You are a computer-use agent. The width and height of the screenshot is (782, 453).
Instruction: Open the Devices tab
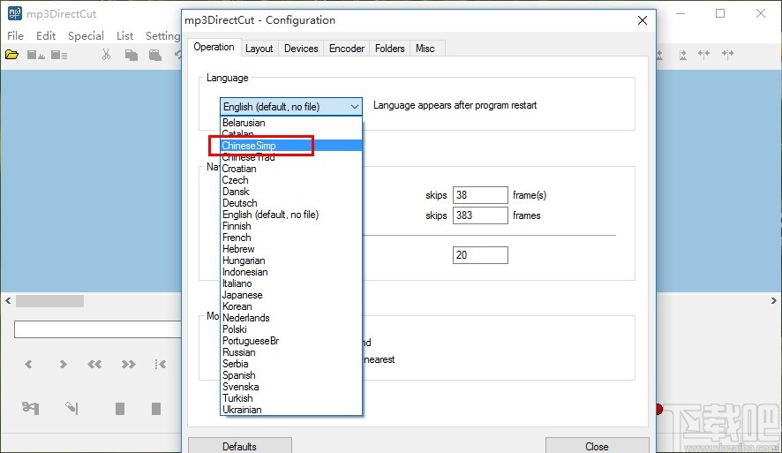pyautogui.click(x=301, y=49)
